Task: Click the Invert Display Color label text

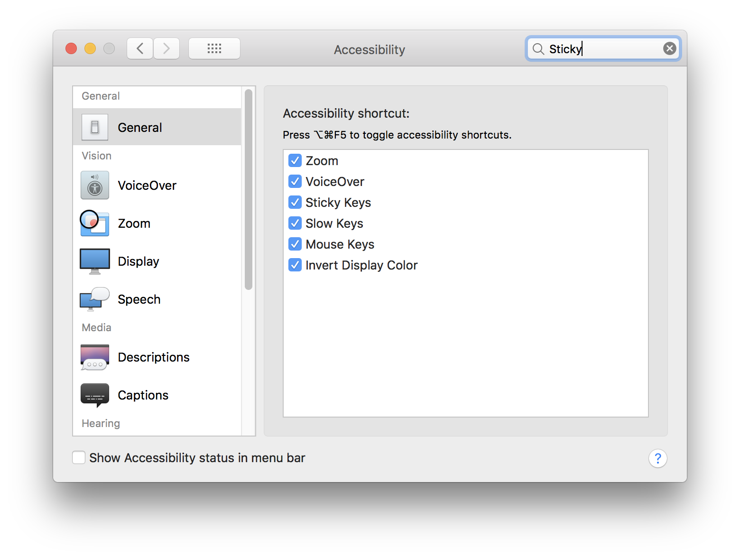Action: [361, 265]
